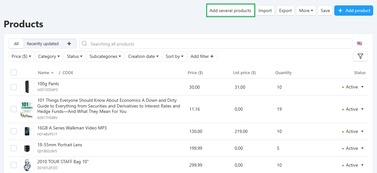Viewport: 377px width, 173px height.
Task: Edit the 31.00 list price of 100g Pants
Action: click(240, 87)
